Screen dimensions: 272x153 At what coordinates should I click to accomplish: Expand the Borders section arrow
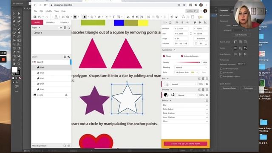tap(171, 90)
